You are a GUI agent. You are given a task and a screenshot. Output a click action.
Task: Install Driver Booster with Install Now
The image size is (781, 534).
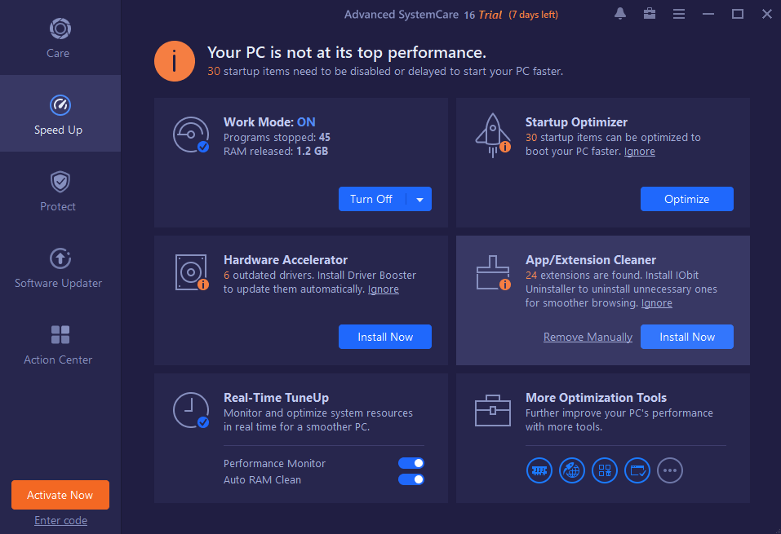click(385, 337)
